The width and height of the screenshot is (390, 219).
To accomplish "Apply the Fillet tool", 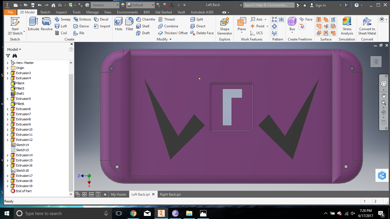I will pyautogui.click(x=129, y=24).
